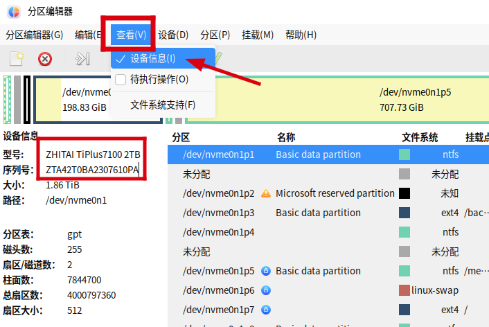Click Microsoft reserved partition name cell

335,193
